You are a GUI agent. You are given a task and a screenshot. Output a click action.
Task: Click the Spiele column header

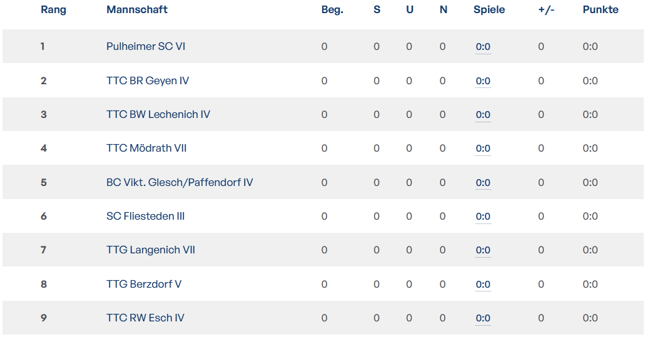pyautogui.click(x=489, y=9)
